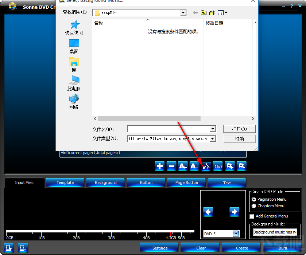306x255 pixels.
Task: Click the remove page icon
Action: pyautogui.click(x=241, y=166)
